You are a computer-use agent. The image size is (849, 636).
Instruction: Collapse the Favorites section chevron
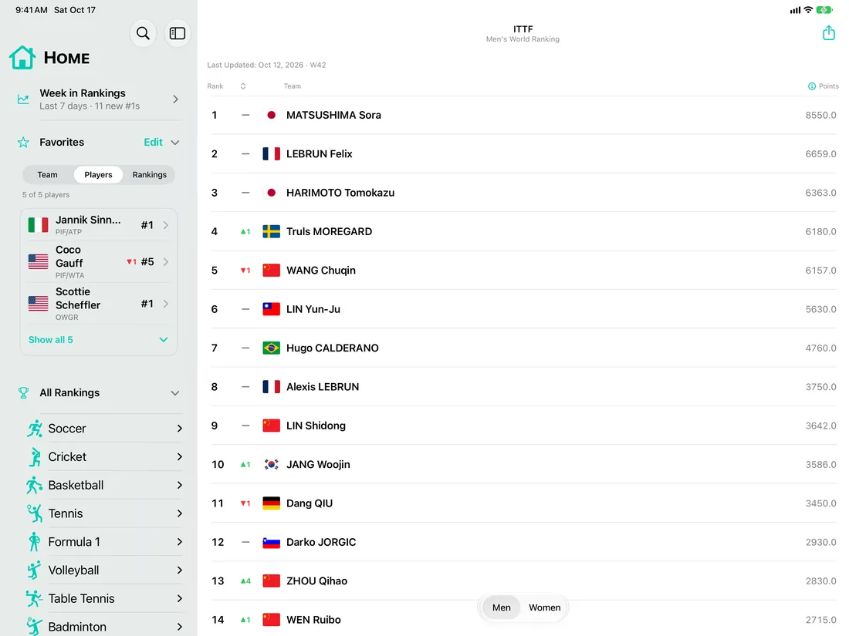pos(175,143)
